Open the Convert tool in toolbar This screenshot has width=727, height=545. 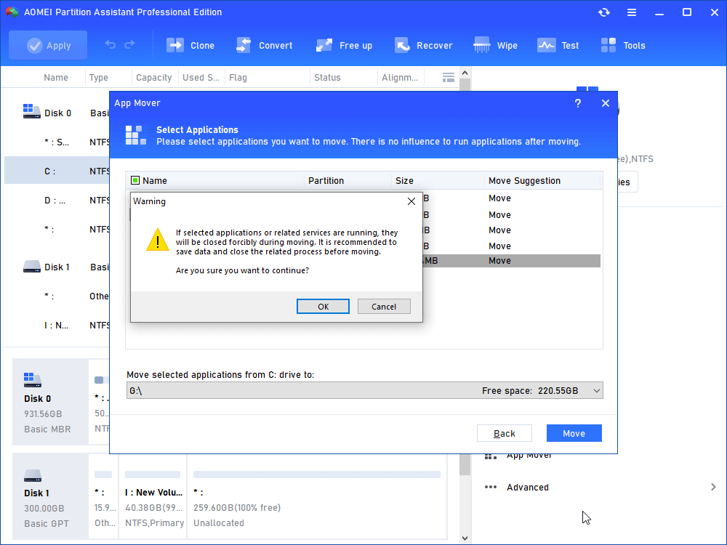point(244,45)
